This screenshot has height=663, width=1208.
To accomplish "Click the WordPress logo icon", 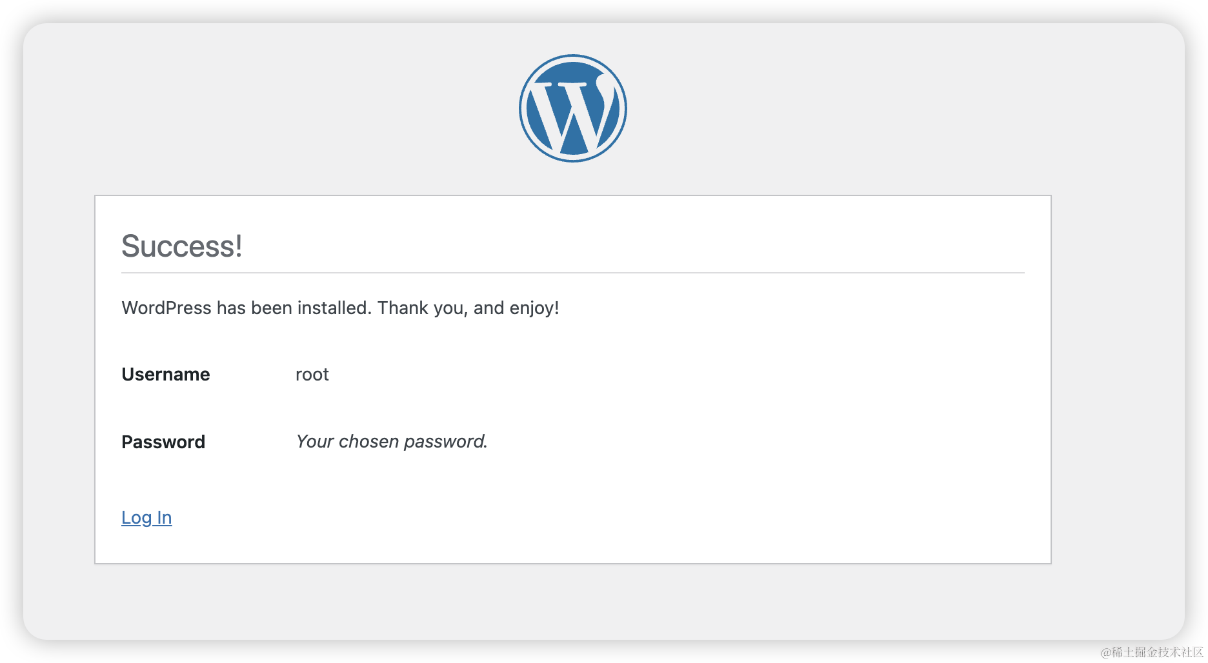I will (572, 108).
